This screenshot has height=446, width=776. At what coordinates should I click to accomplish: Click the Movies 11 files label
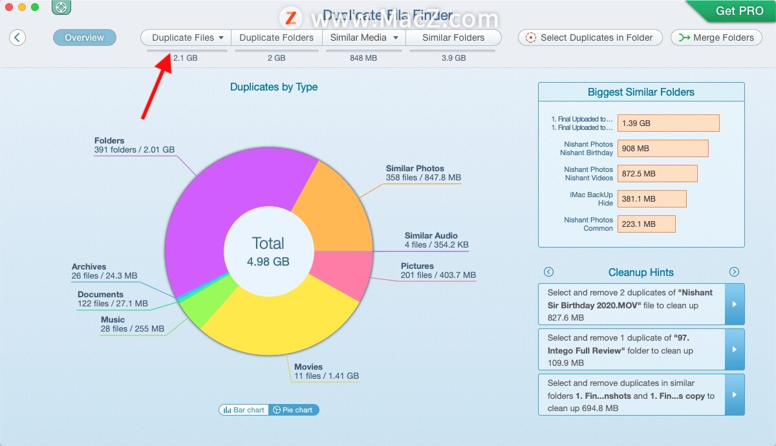(x=326, y=371)
